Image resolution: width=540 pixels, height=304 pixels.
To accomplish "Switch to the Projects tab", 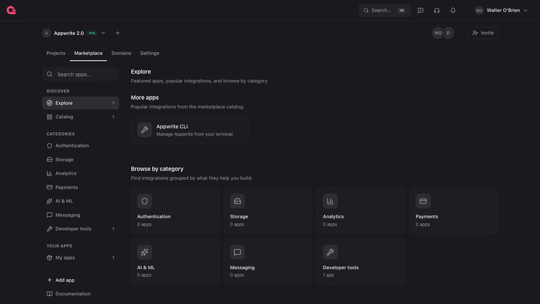I will tap(56, 53).
